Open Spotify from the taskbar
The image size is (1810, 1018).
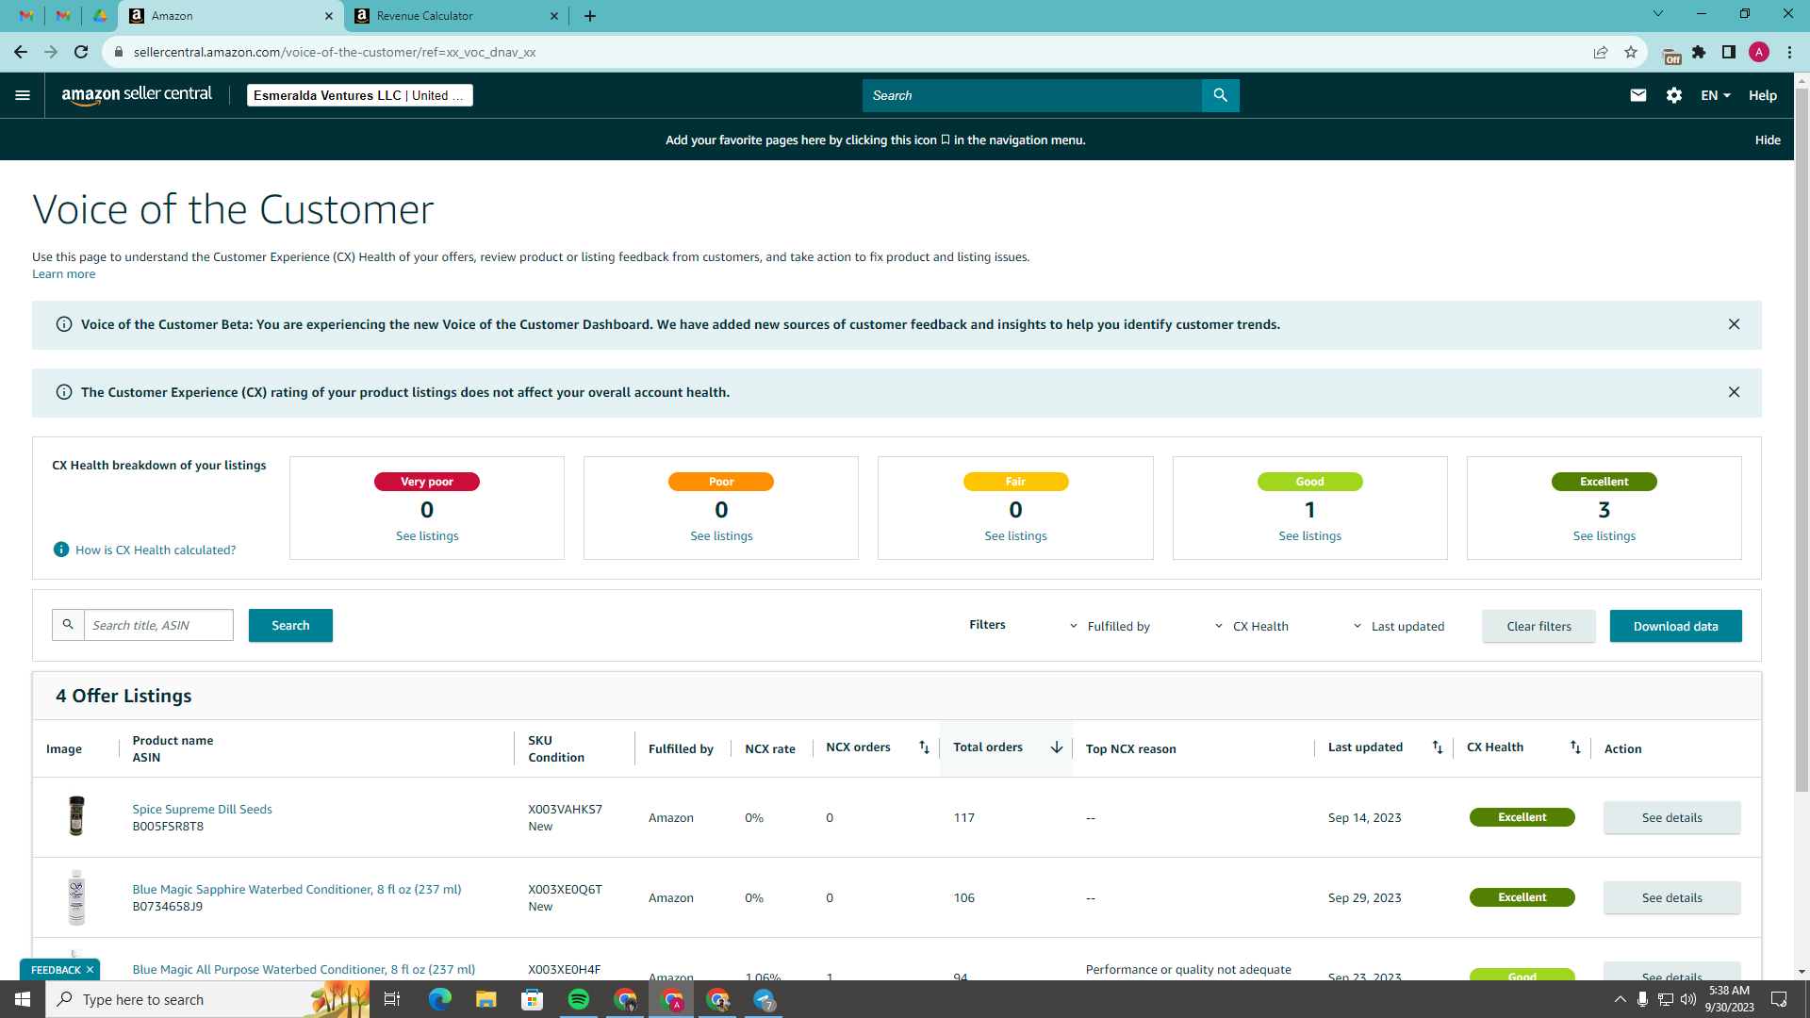[x=579, y=999]
